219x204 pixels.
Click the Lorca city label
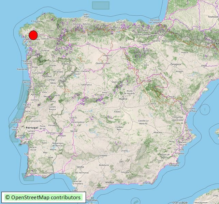tap(160, 161)
